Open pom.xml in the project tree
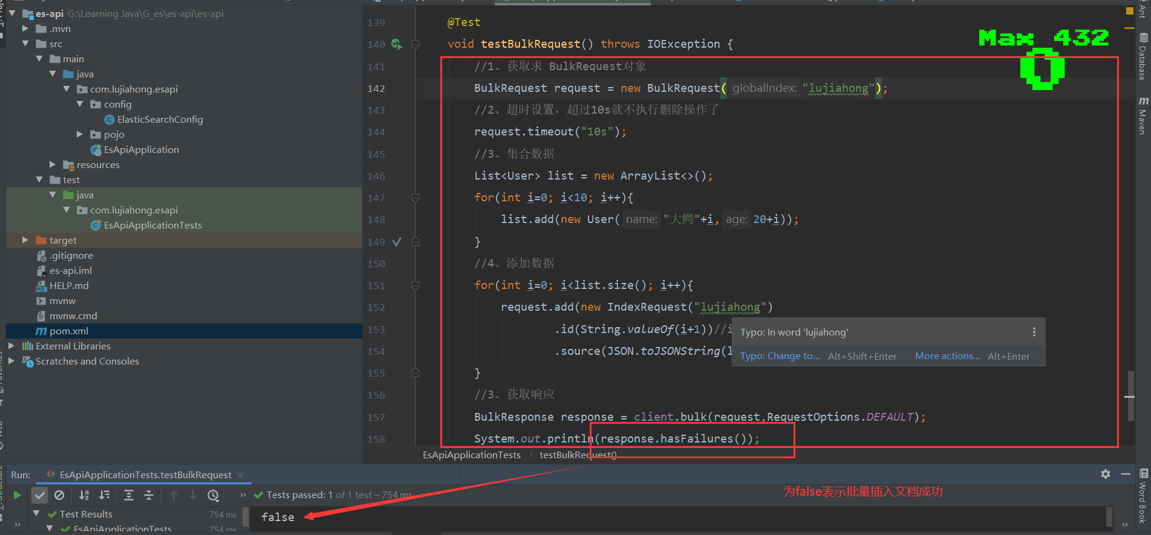 tap(68, 331)
